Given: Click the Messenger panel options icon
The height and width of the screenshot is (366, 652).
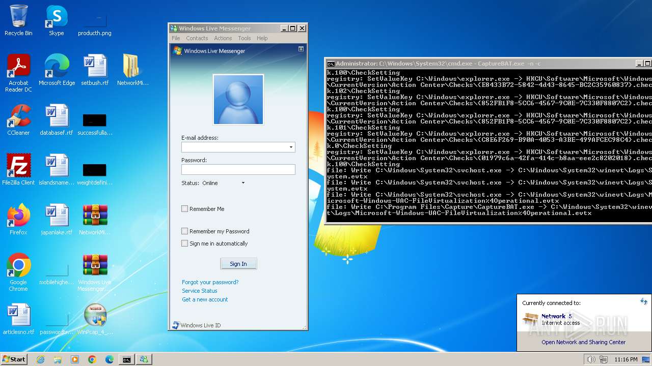Looking at the screenshot, I should click(x=301, y=49).
